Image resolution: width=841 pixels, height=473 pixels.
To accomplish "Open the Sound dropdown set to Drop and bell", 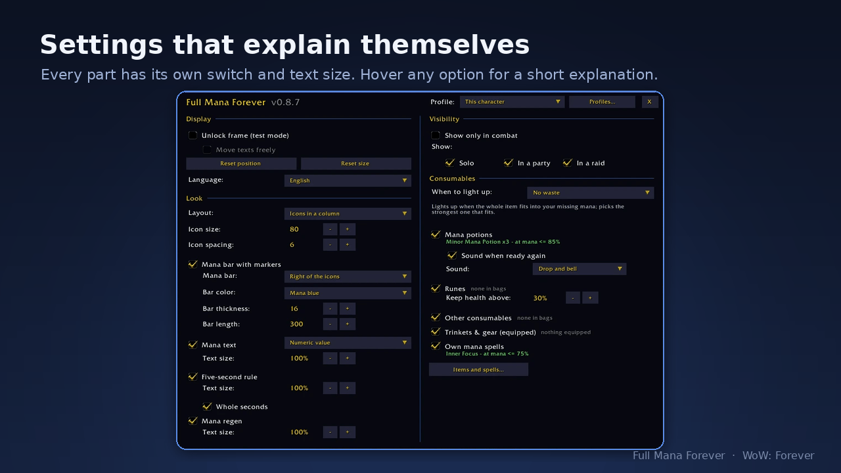I will tap(580, 269).
